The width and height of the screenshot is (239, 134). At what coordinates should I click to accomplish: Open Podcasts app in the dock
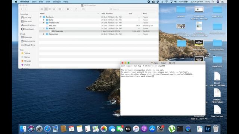tap(144, 129)
